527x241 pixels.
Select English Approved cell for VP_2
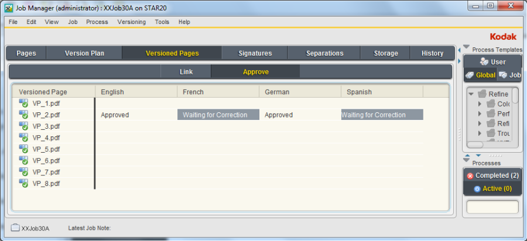coord(136,115)
